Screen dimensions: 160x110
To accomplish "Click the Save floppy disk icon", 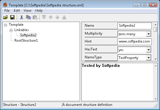I will [12, 17].
